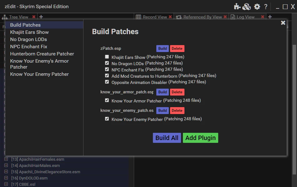Select [15] Apachii_DivineEleganceStore.esm in tree
Image resolution: width=297 pixels, height=187 pixels.
pyautogui.click(x=46, y=172)
